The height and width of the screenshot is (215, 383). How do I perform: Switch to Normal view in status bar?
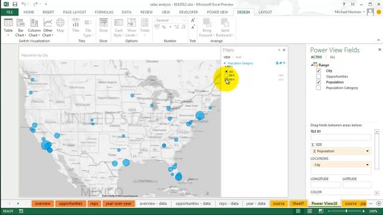pos(298,211)
